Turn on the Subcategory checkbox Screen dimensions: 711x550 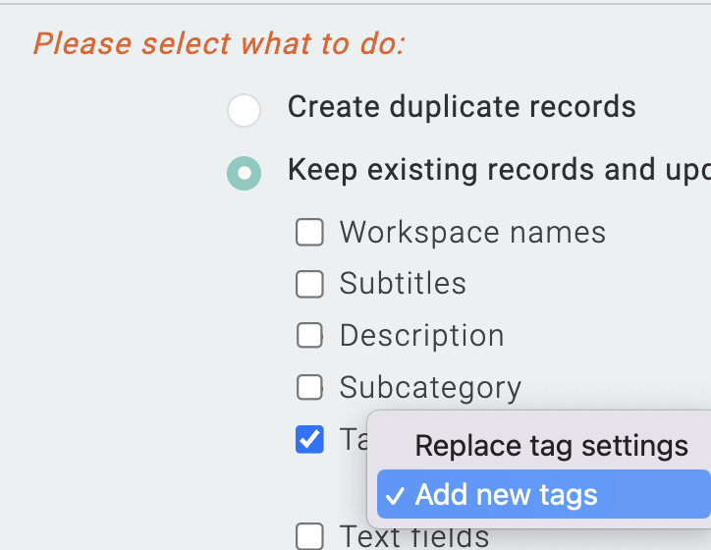coord(310,388)
